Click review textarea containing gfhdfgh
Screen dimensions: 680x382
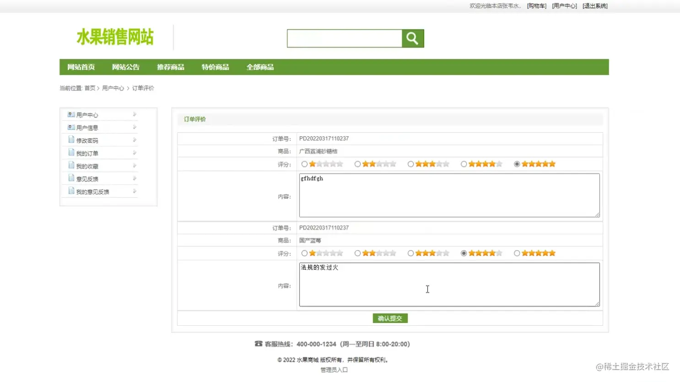[449, 195]
